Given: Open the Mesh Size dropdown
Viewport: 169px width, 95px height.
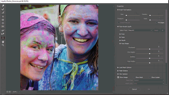Looking at the screenshot, I should click(x=149, y=80).
